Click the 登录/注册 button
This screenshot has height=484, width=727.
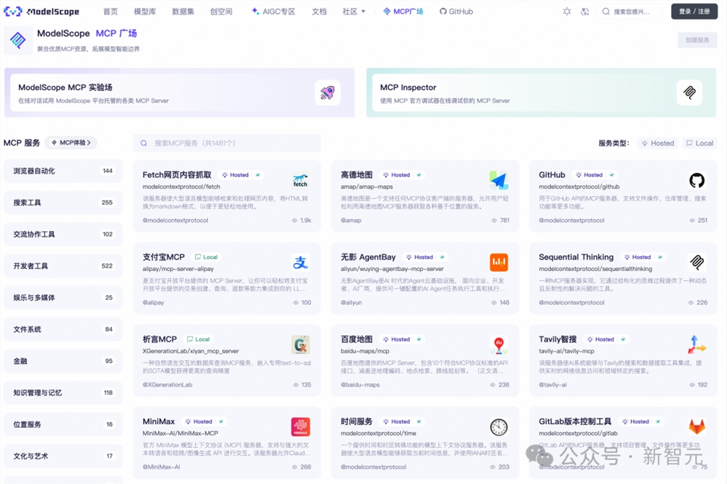[x=694, y=10]
